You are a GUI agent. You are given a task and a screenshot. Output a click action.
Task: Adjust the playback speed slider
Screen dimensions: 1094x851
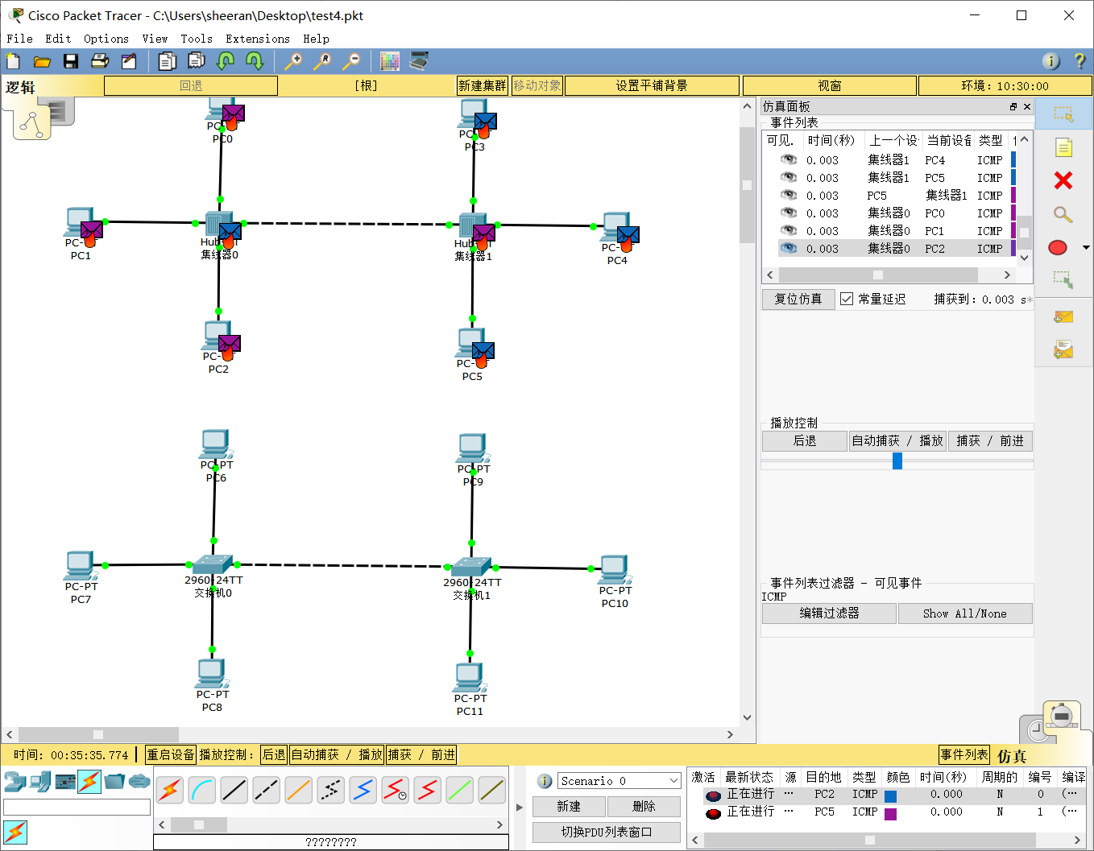point(897,461)
